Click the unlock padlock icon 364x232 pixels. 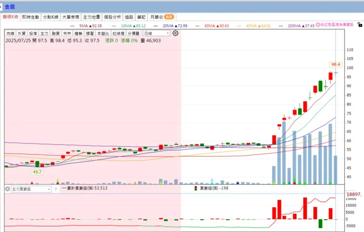pos(360,25)
